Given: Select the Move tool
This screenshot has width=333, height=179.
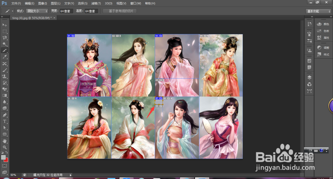Looking at the screenshot, I should click(4, 25).
